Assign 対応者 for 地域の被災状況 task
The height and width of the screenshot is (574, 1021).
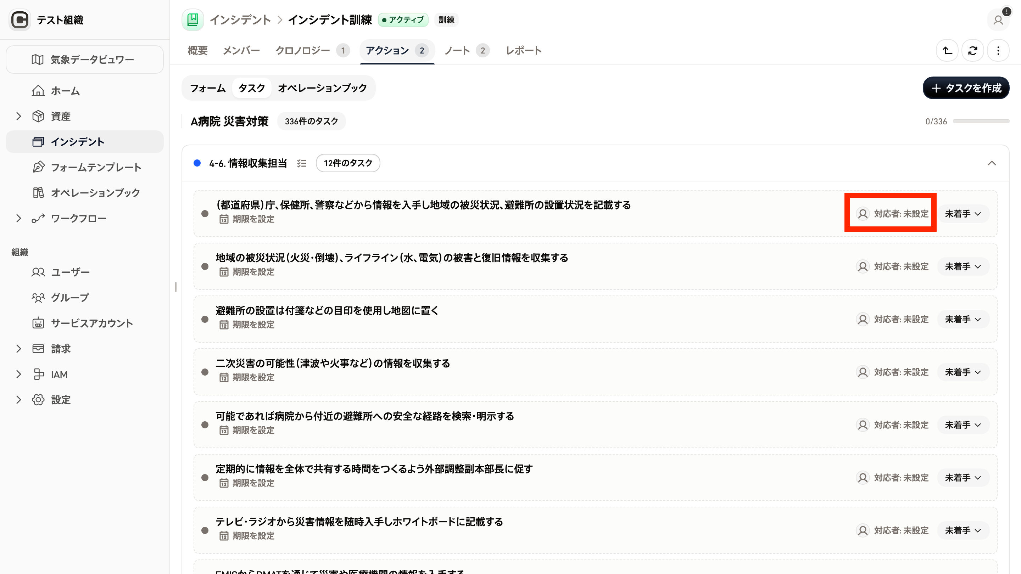[x=892, y=266]
